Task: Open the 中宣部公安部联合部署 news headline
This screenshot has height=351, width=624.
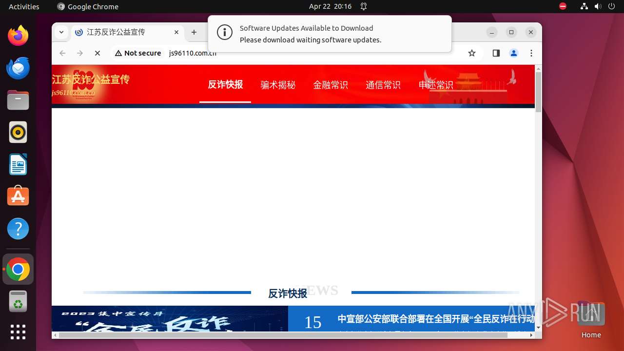Action: (436, 319)
